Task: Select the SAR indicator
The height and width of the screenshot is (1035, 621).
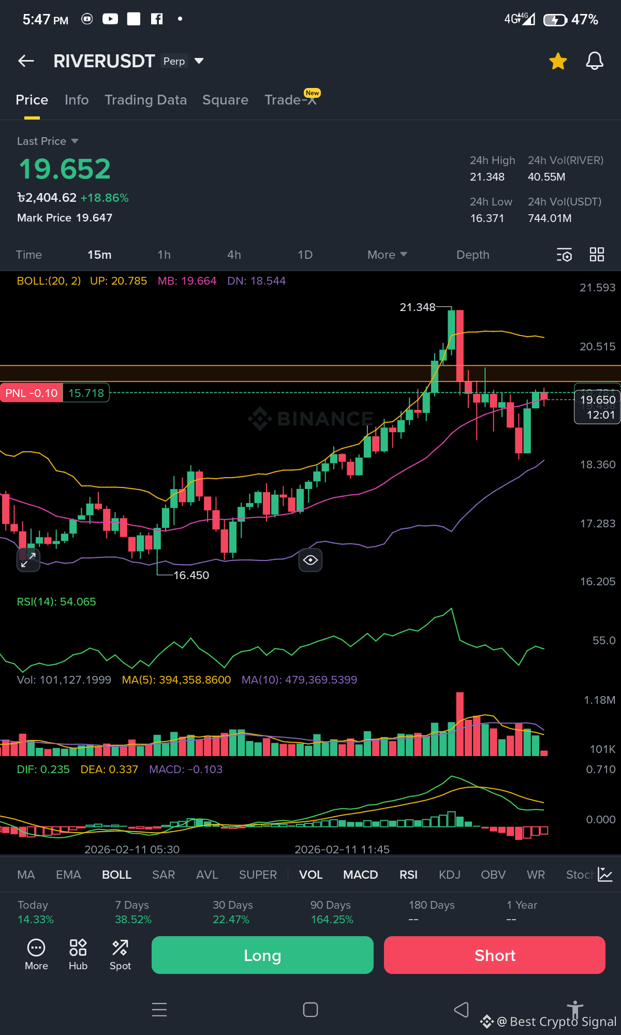Action: coord(164,875)
